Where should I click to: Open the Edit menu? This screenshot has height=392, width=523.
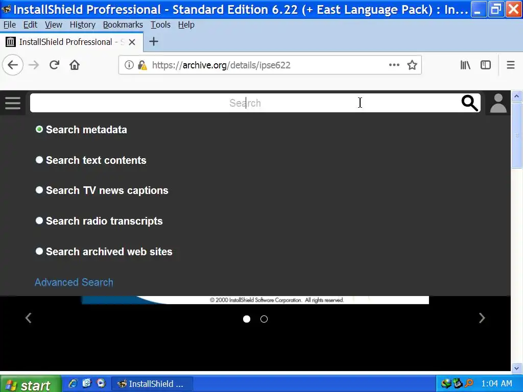tap(30, 24)
